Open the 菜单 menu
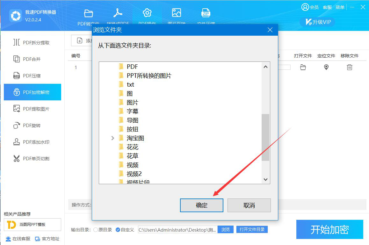 [x=340, y=8]
